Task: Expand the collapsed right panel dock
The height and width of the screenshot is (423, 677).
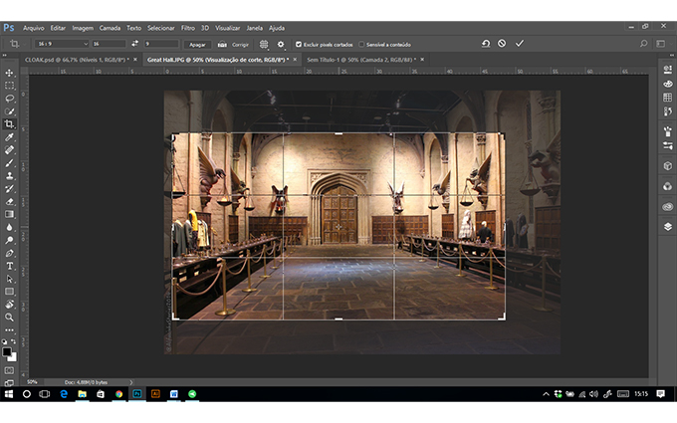Action: 671,56
